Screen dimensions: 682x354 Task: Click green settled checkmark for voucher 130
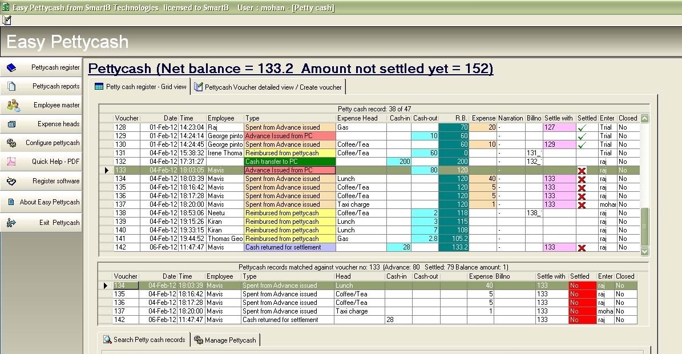coord(582,145)
